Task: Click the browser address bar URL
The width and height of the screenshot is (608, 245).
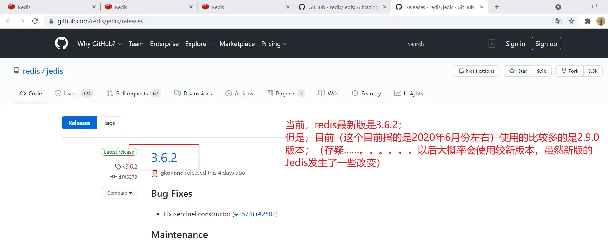Action: tap(100, 21)
